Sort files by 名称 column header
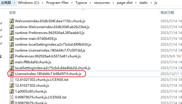Image resolution: width=182 pixels, height=104 pixels. [13, 13]
